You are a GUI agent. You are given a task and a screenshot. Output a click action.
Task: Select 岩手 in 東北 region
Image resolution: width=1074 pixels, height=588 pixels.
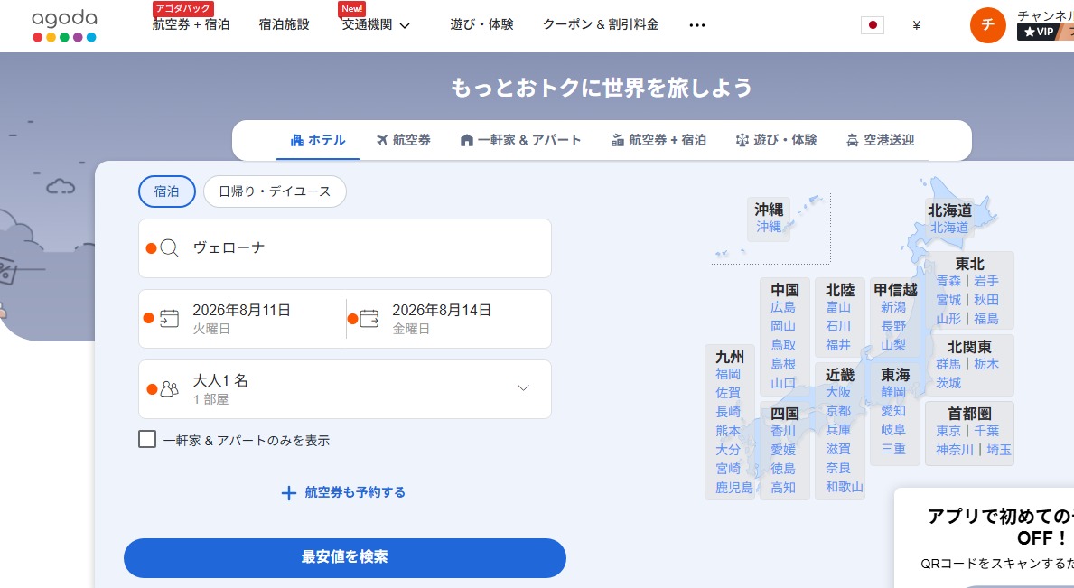[x=986, y=281]
